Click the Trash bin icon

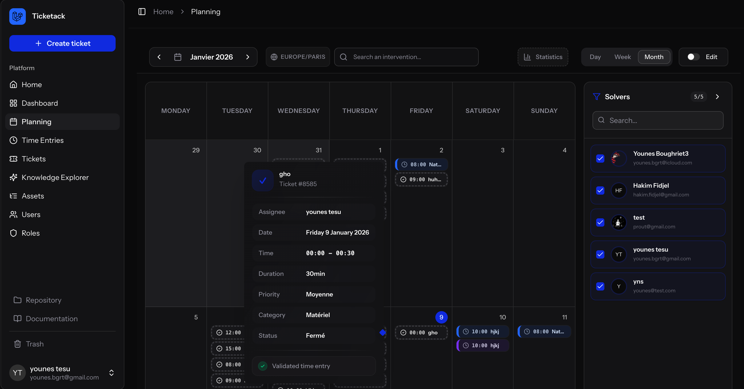(x=17, y=344)
